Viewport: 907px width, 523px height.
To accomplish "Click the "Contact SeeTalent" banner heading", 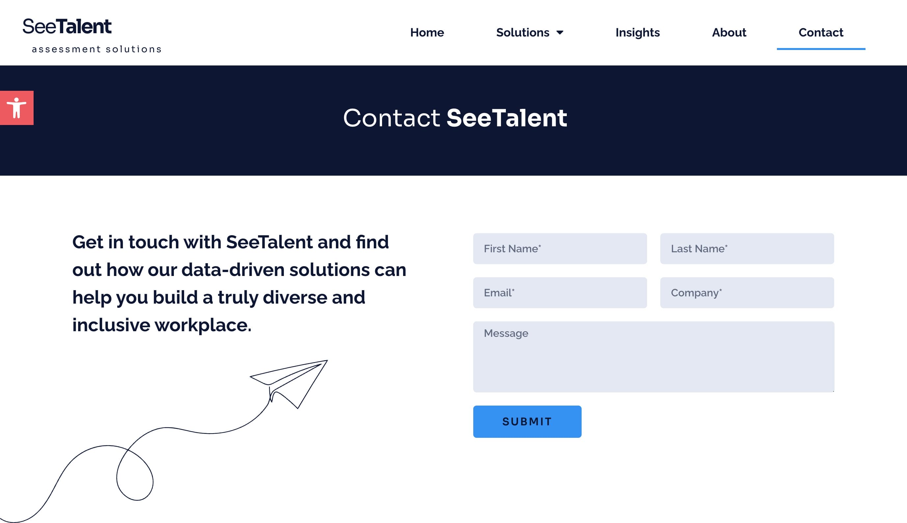I will click(x=455, y=118).
